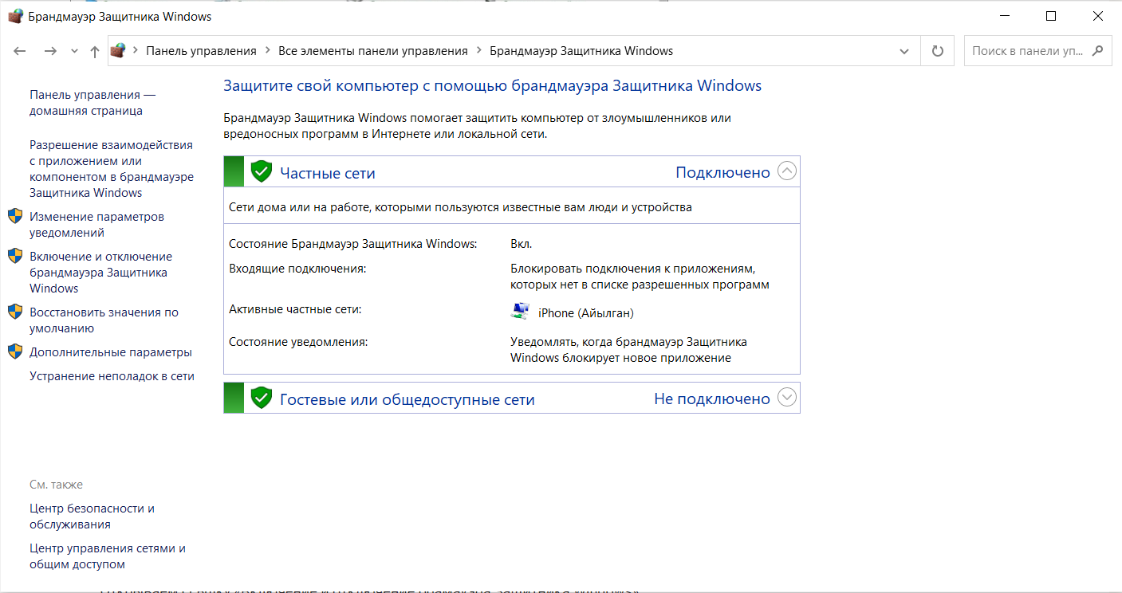This screenshot has width=1122, height=593.
Task: Click the 'Подключено' status text
Action: (722, 172)
